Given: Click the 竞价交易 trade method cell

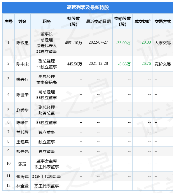Looking at the screenshot, I should 163,64.
